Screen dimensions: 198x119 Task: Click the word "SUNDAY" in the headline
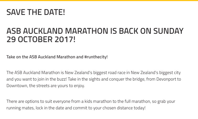click(168, 31)
